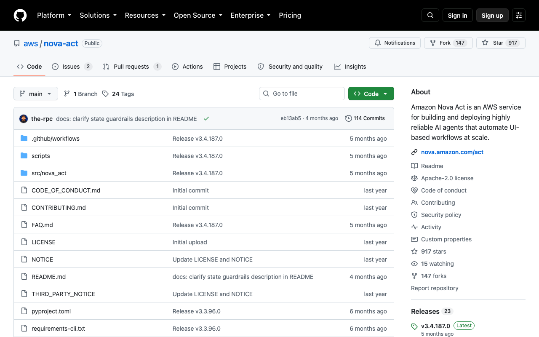
Task: Click the Sign in button
Action: click(458, 15)
